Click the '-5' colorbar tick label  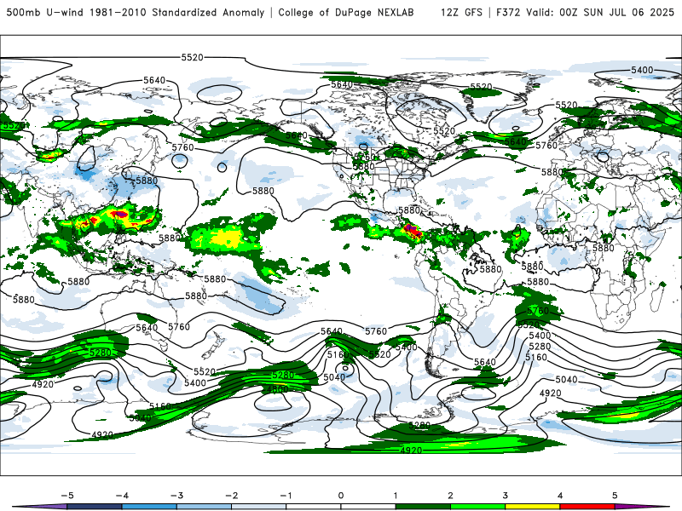click(67, 496)
